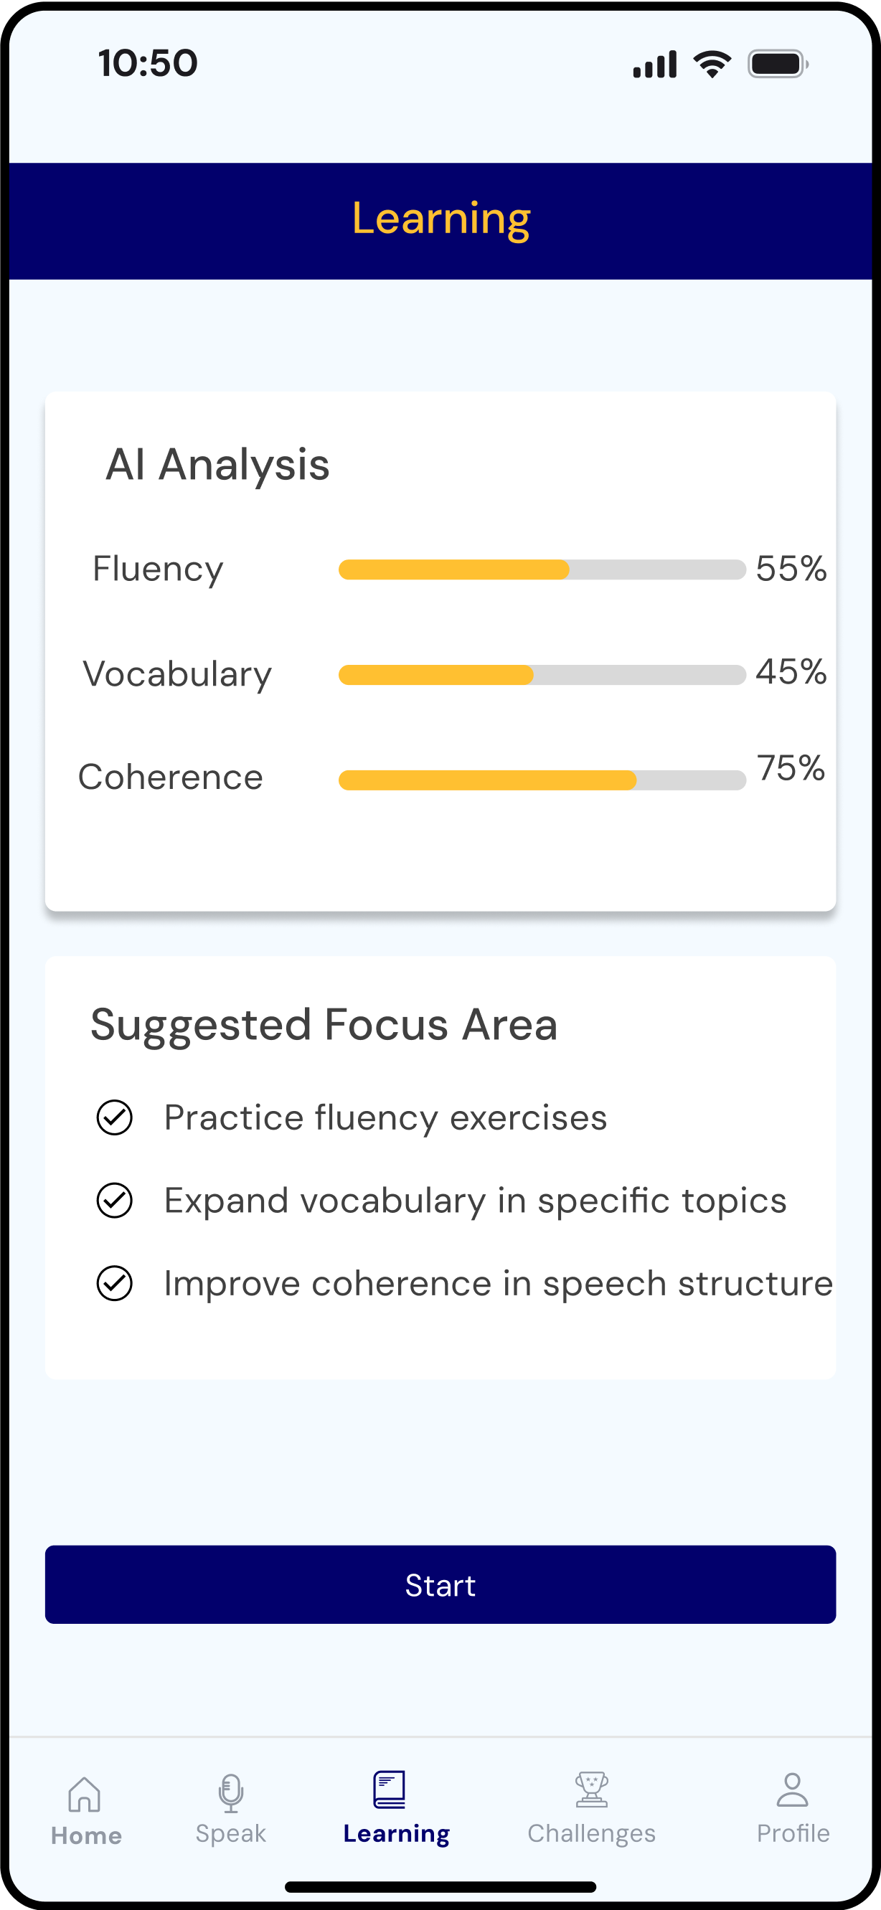
Task: Click the Start button
Action: (440, 1584)
